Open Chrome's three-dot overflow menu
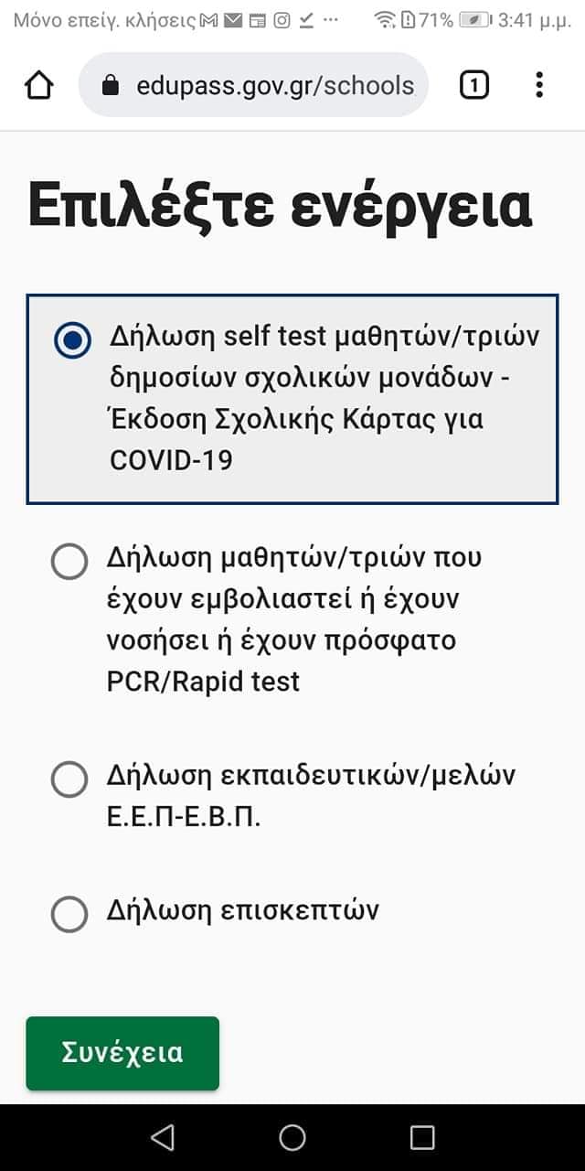The image size is (585, 1171). (539, 85)
